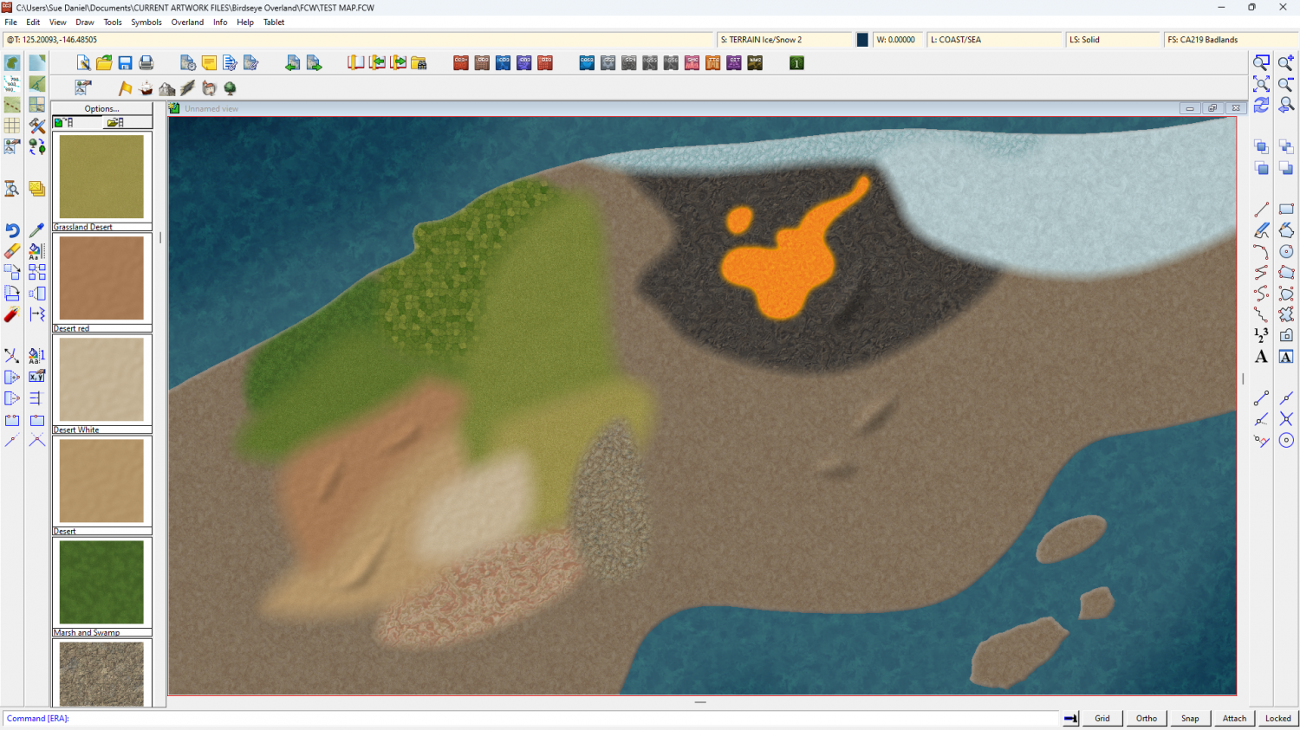Click the Options... button above fill catalog

tap(102, 108)
